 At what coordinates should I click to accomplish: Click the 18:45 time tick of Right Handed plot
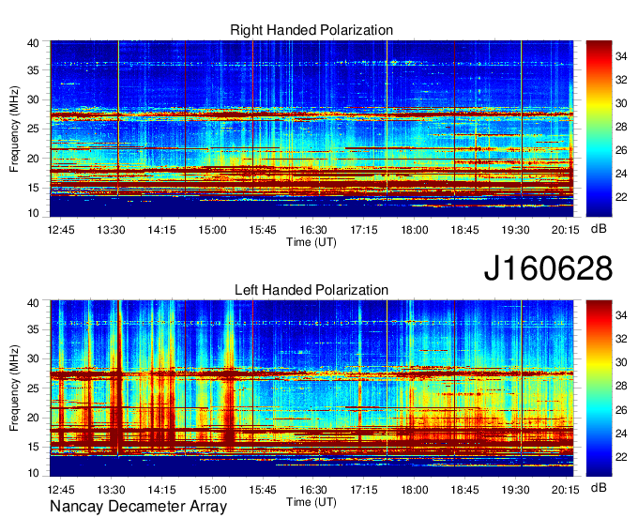(464, 230)
